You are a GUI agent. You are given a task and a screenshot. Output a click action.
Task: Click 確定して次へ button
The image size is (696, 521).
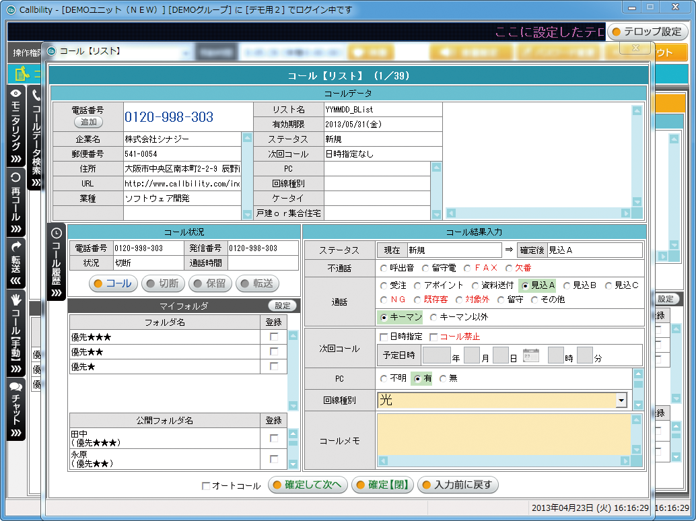pyautogui.click(x=308, y=485)
